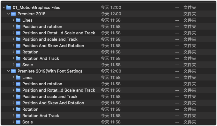Select Rotation And Track name under Premiere 2019
Viewport: 217px width, 126px height.
[x=41, y=115]
